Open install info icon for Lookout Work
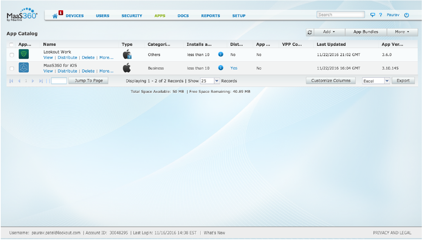The height and width of the screenshot is (240, 423). 221,55
